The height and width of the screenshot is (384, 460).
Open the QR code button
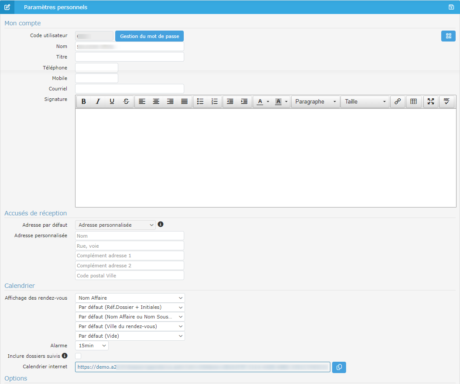pos(448,36)
